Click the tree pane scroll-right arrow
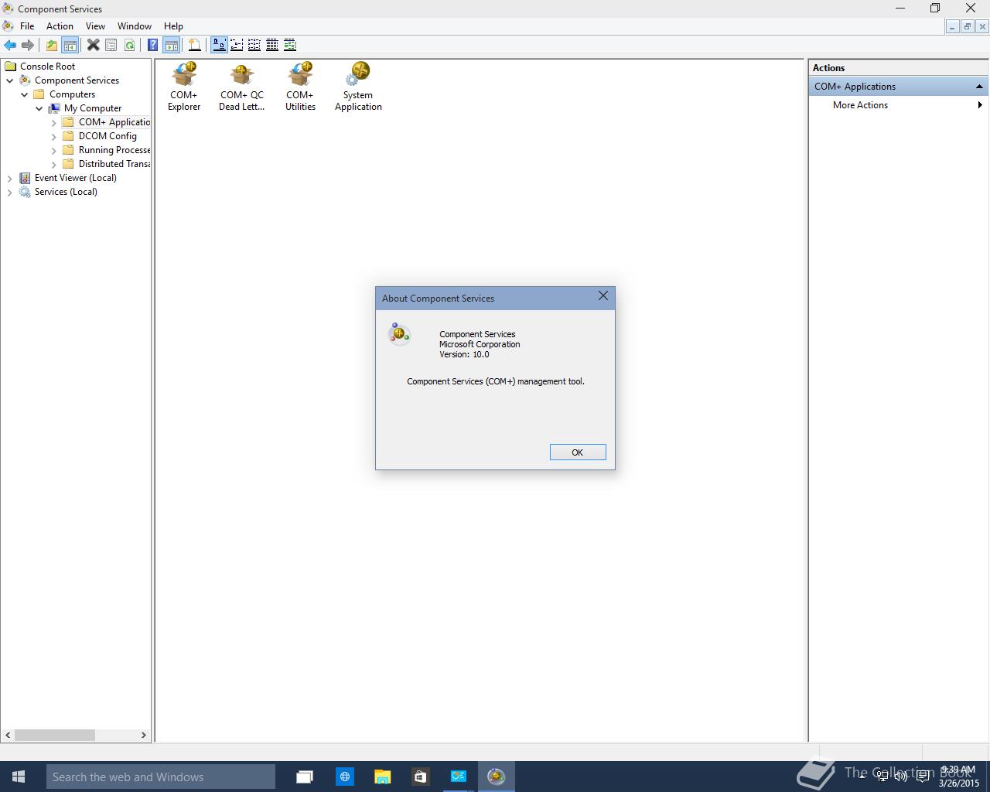 (x=144, y=735)
